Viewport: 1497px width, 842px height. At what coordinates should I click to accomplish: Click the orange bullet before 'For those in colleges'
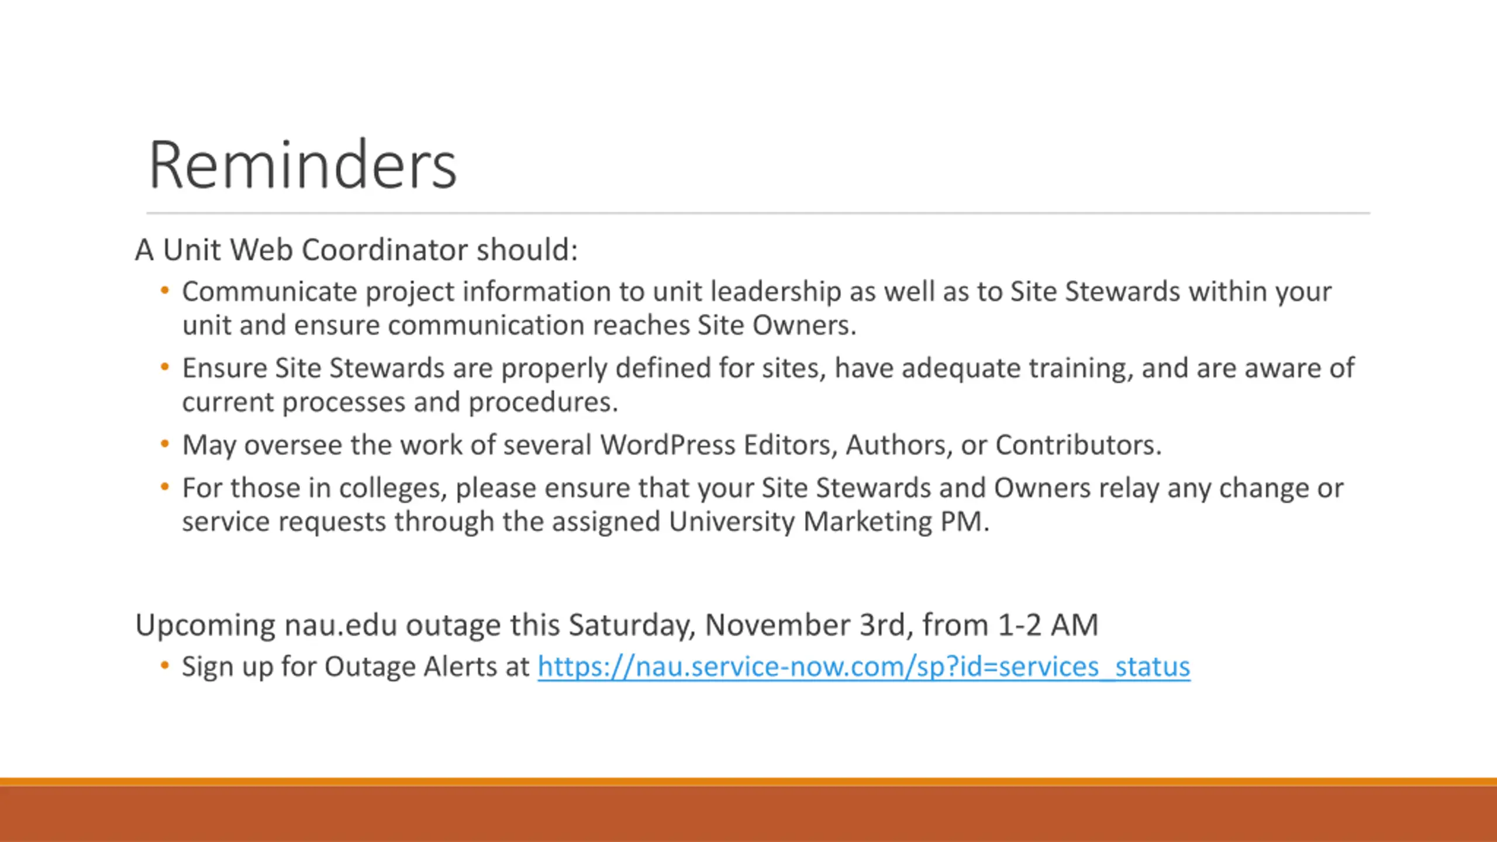point(165,487)
